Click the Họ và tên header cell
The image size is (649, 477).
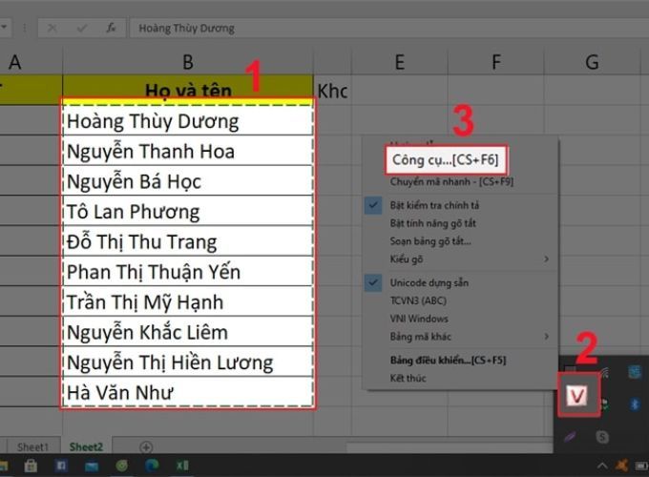tap(188, 90)
